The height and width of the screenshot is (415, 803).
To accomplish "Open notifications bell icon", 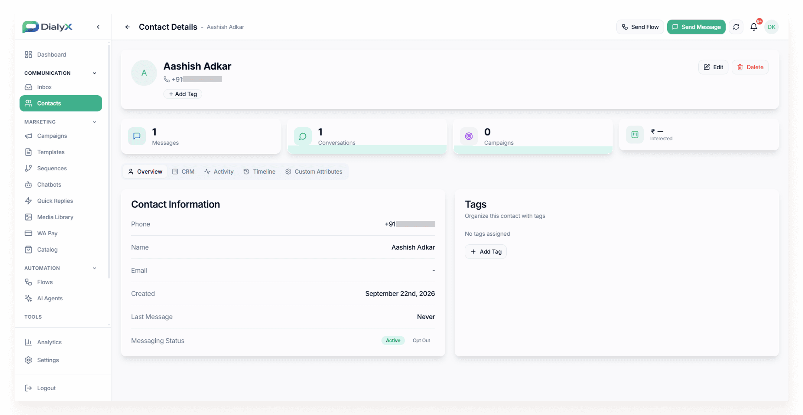I will (x=753, y=27).
